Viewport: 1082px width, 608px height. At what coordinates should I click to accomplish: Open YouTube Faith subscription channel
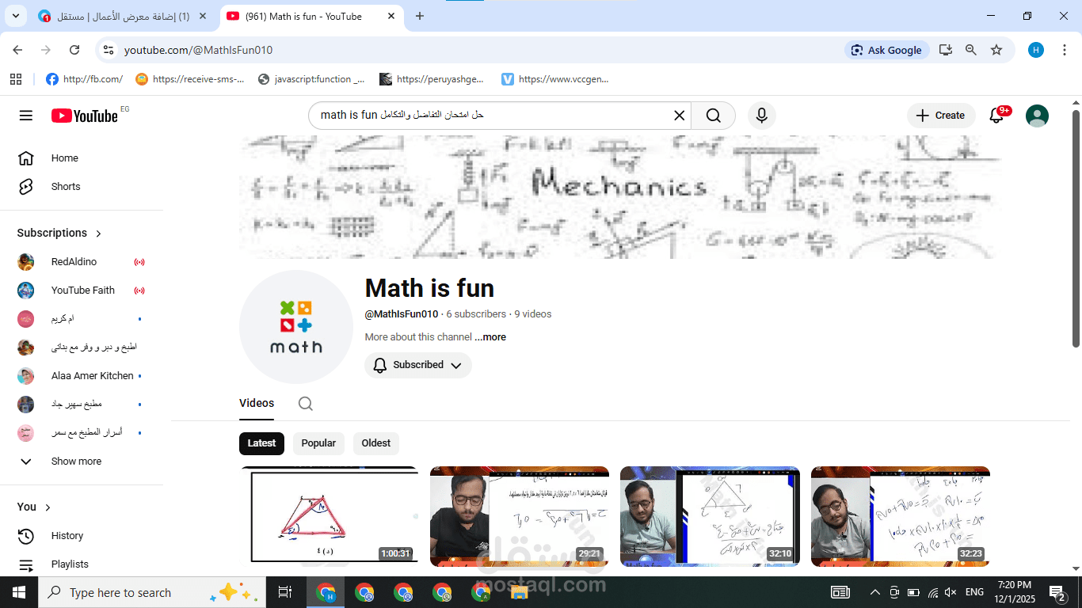click(x=82, y=291)
